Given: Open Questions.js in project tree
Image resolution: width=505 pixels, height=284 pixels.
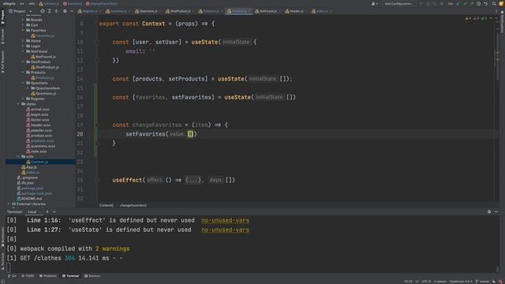Looking at the screenshot, I should (43, 93).
